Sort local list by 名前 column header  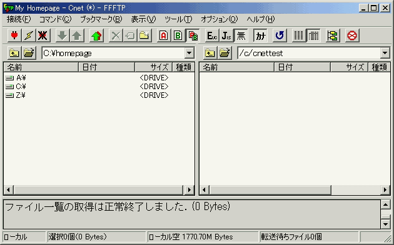pos(41,67)
